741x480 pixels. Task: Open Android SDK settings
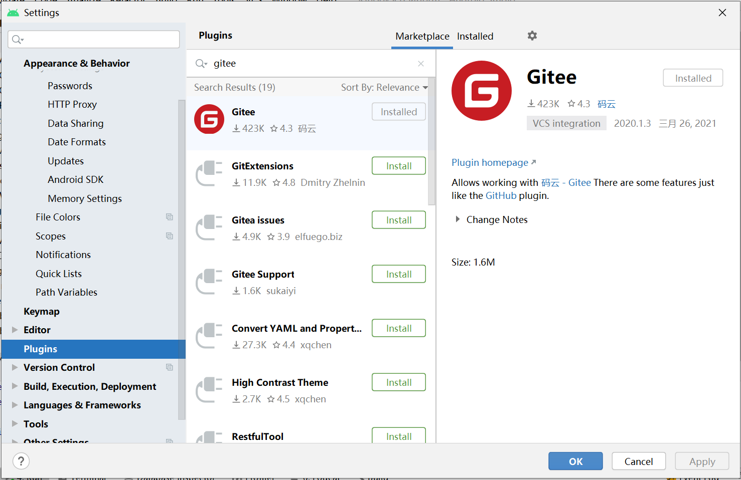(76, 179)
